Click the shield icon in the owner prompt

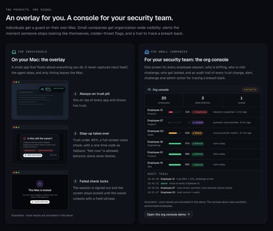(25, 139)
